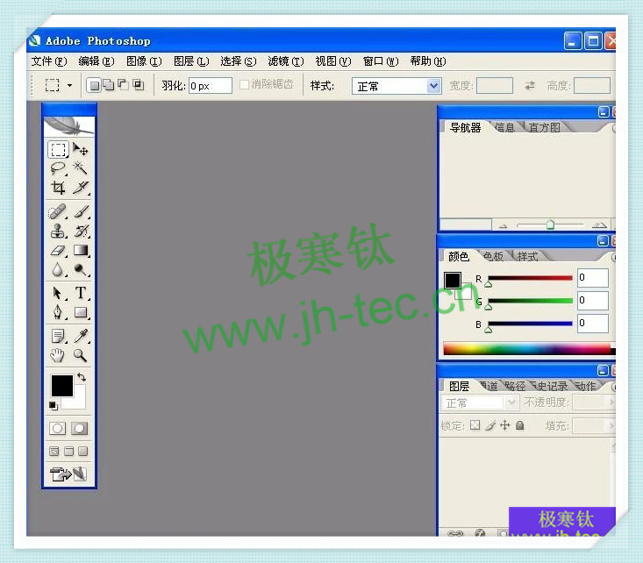Toggle lock transparent pixels in Layers panel
This screenshot has width=643, height=563.
pos(475,425)
